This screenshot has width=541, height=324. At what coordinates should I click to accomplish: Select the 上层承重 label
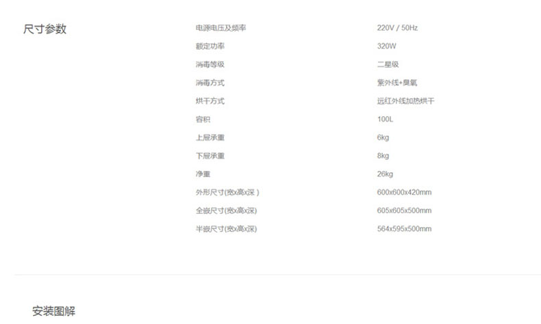pyautogui.click(x=210, y=137)
